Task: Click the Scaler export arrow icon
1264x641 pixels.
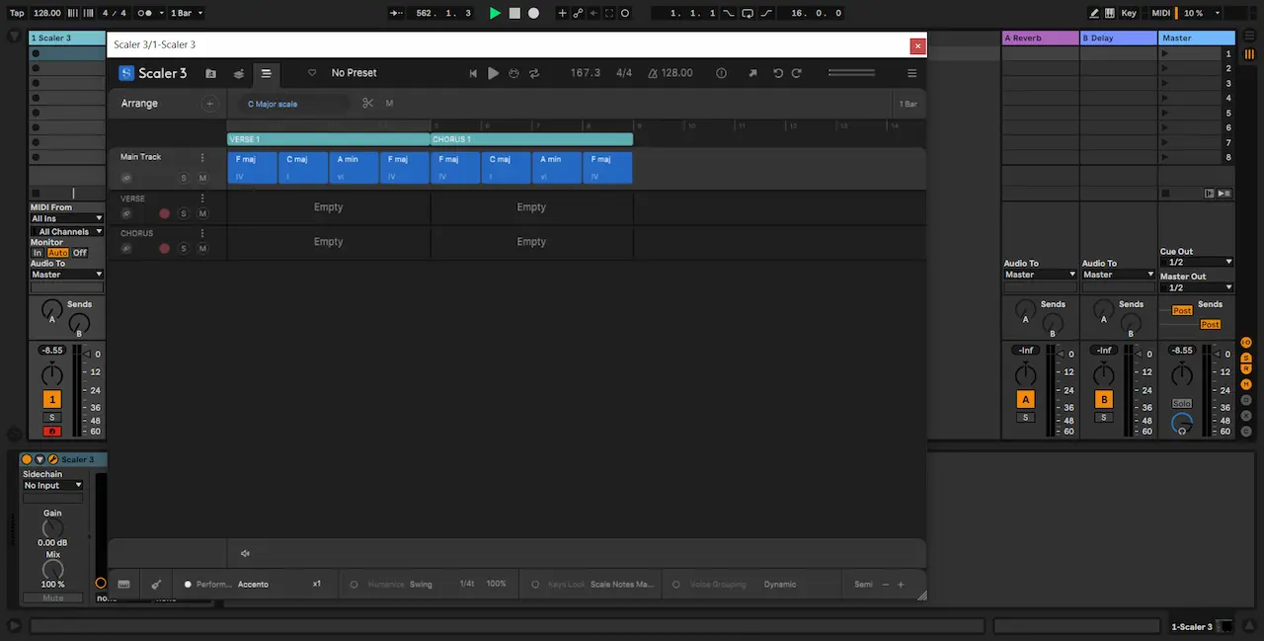Action: [x=752, y=73]
